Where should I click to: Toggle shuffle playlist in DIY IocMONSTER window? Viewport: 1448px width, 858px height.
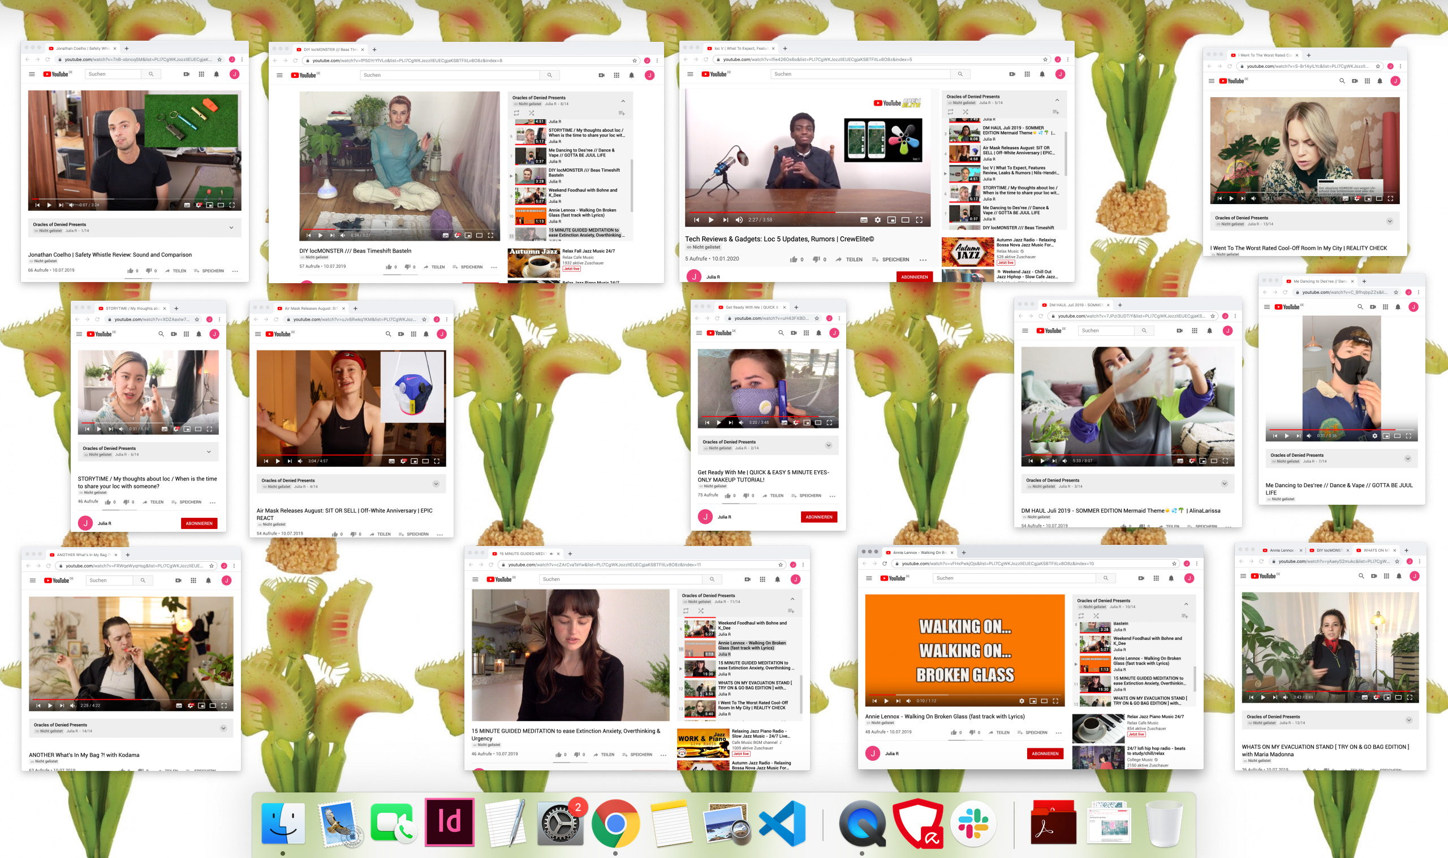[x=531, y=112]
